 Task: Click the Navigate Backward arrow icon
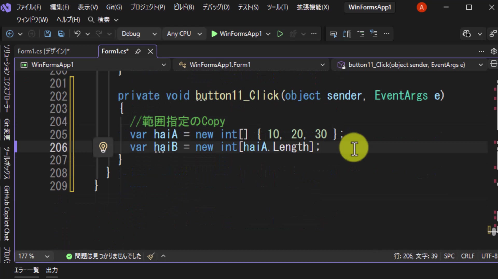tap(10, 34)
